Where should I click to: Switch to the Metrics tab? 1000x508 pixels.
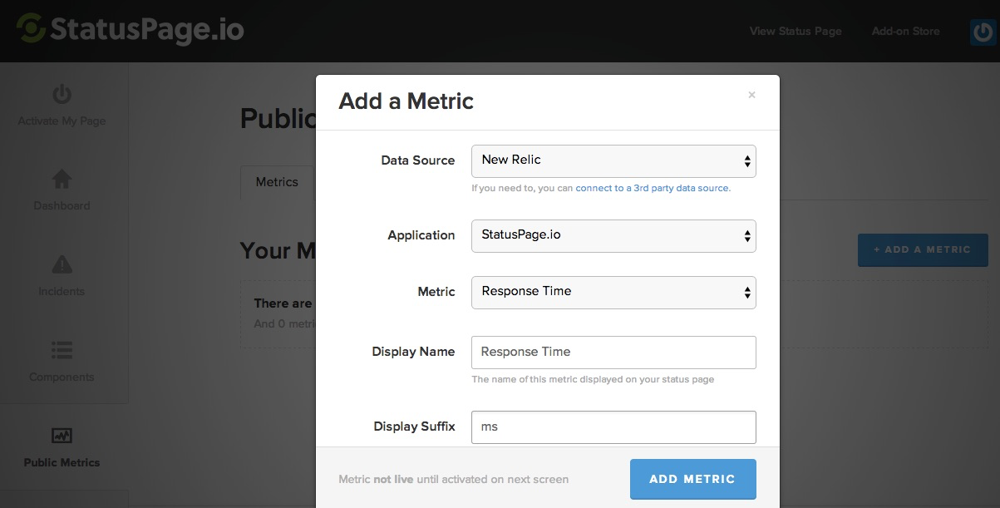pos(277,182)
